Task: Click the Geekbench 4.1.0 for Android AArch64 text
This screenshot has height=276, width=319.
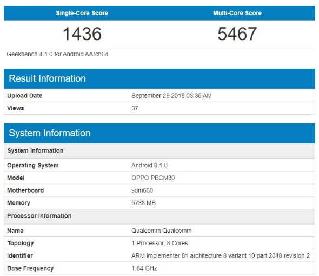Action: [x=57, y=54]
